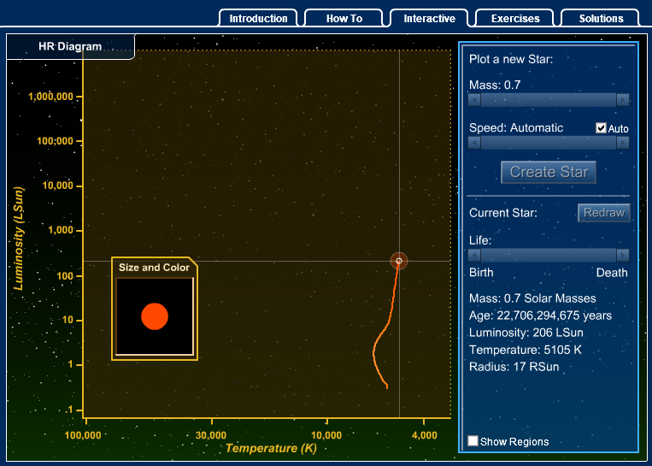The width and height of the screenshot is (652, 466).
Task: Click the Create Star button
Action: (549, 172)
